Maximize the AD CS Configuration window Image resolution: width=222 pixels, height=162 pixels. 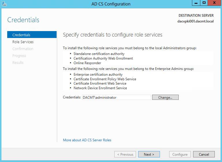point(204,3)
